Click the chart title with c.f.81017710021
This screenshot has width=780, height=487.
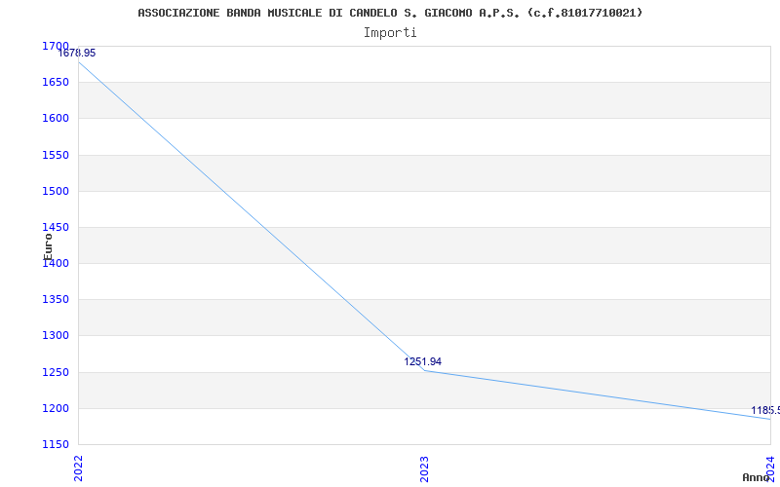[390, 13]
